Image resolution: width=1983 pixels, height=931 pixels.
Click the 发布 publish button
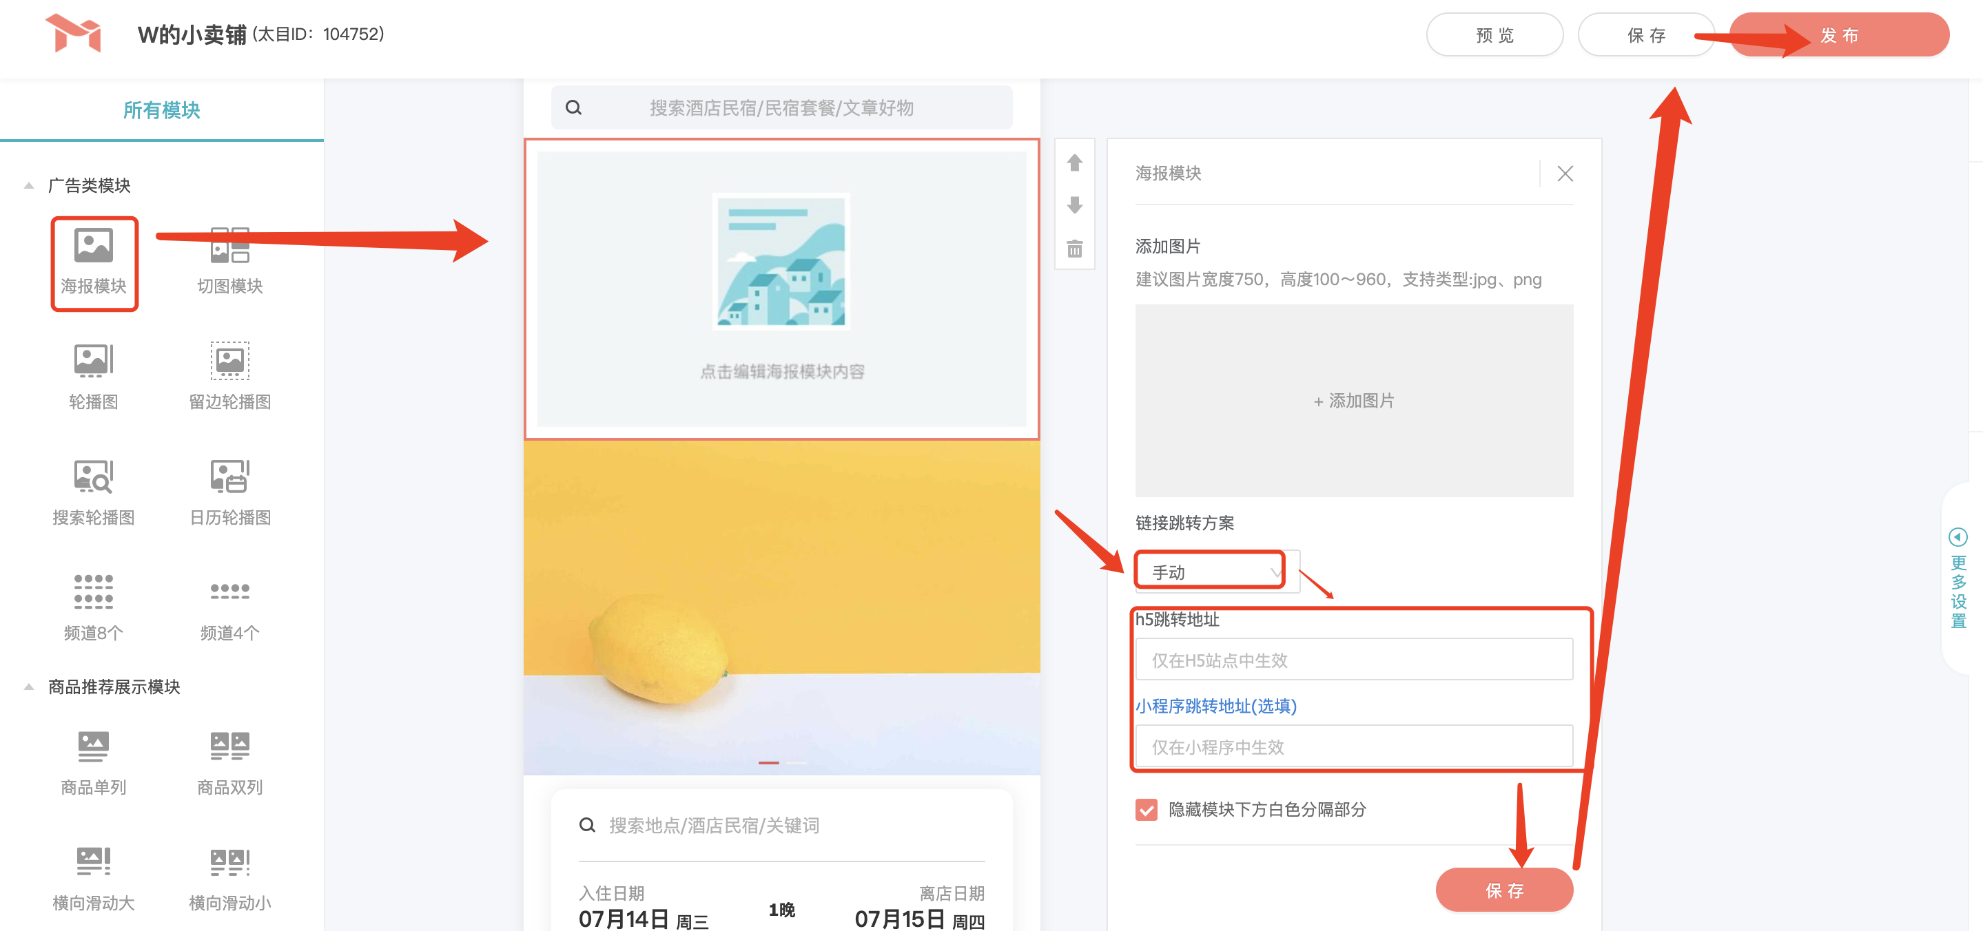tap(1839, 34)
